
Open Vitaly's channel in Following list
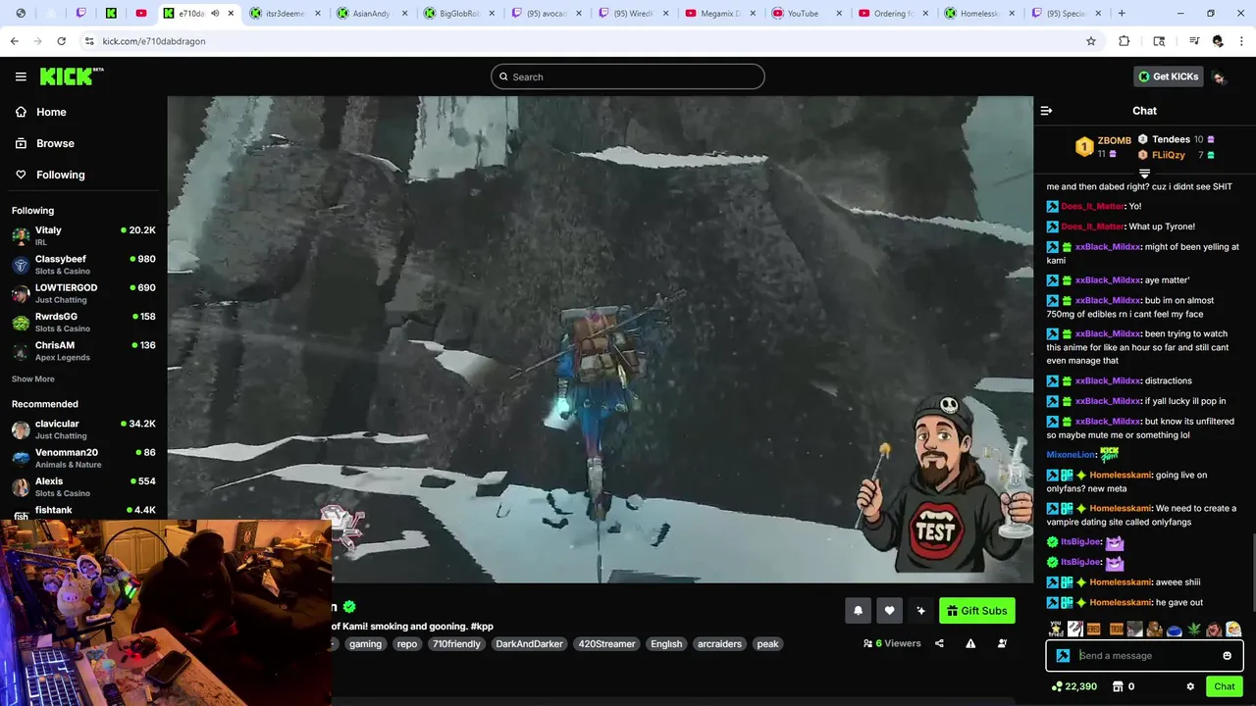[83, 235]
